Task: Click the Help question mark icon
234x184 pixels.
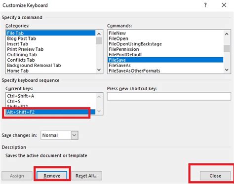Action: point(205,5)
